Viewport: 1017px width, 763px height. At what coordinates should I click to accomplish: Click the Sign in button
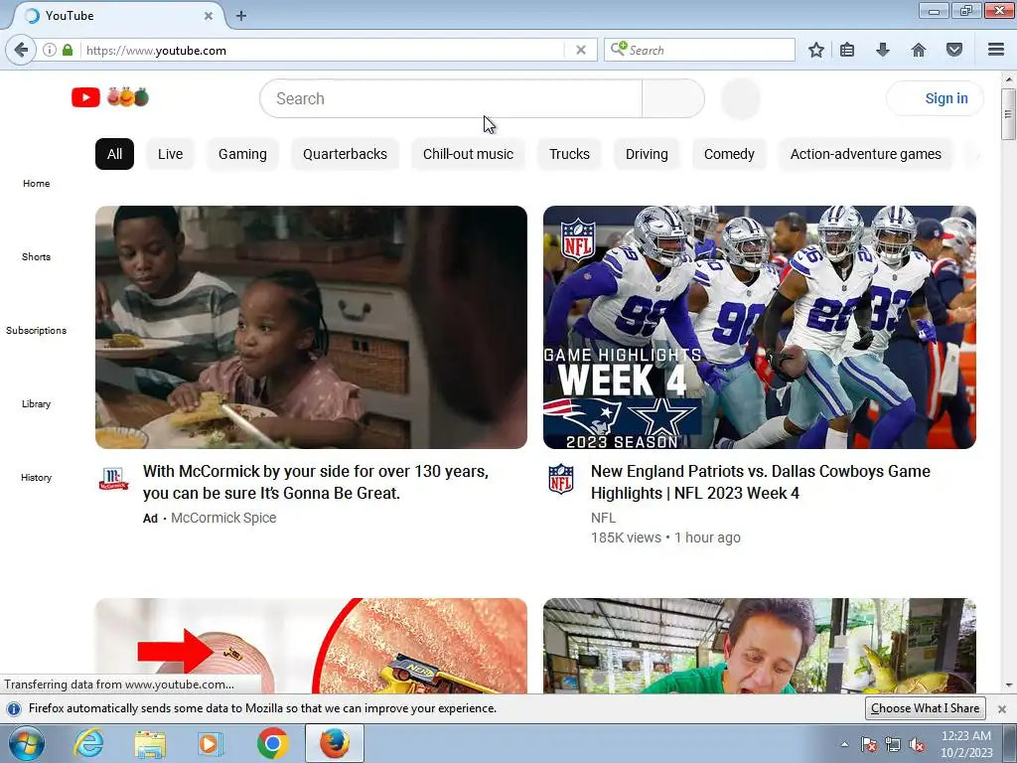coord(936,98)
